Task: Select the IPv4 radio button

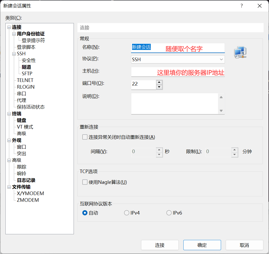Action: pyautogui.click(x=127, y=213)
